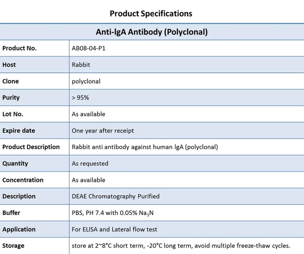Select the Expire date label
The width and height of the screenshot is (304, 254).
coord(19,131)
